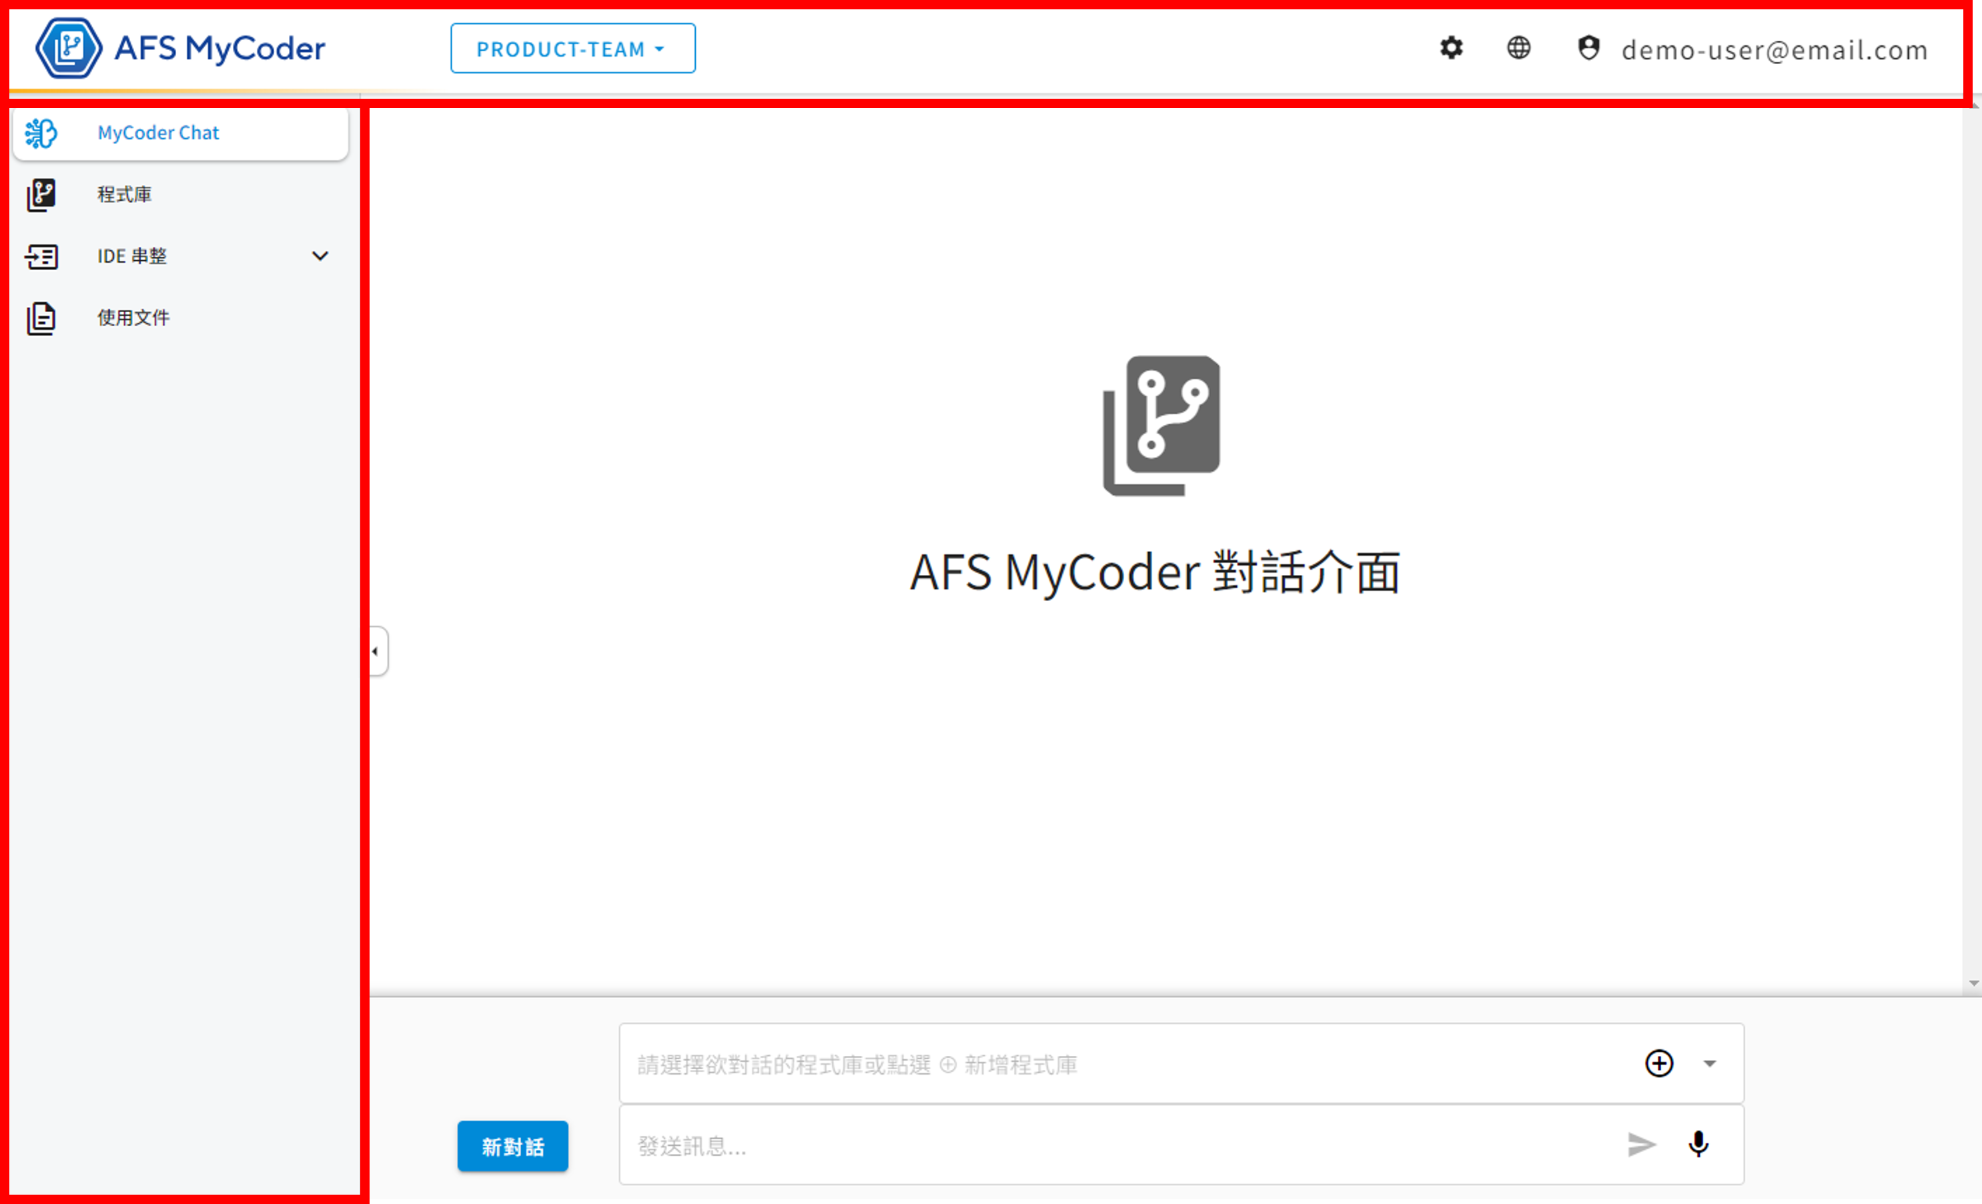Select MyCoder Chat in the sidebar
The width and height of the screenshot is (1982, 1204).
point(181,133)
